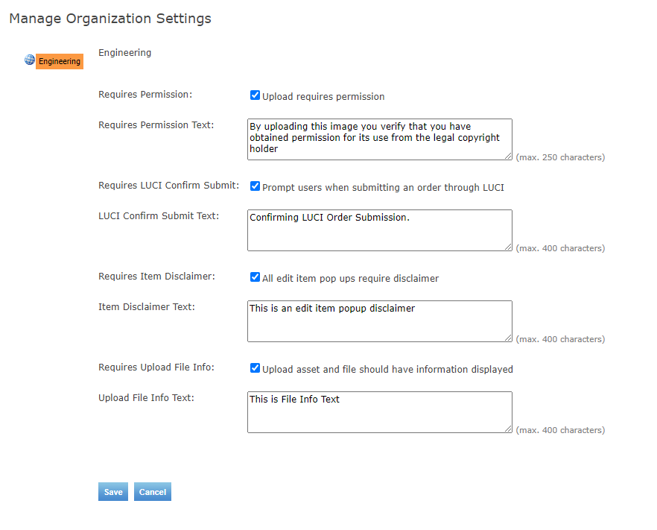657x530 pixels.
Task: Grab resize handle of permission text box
Action: 508,156
